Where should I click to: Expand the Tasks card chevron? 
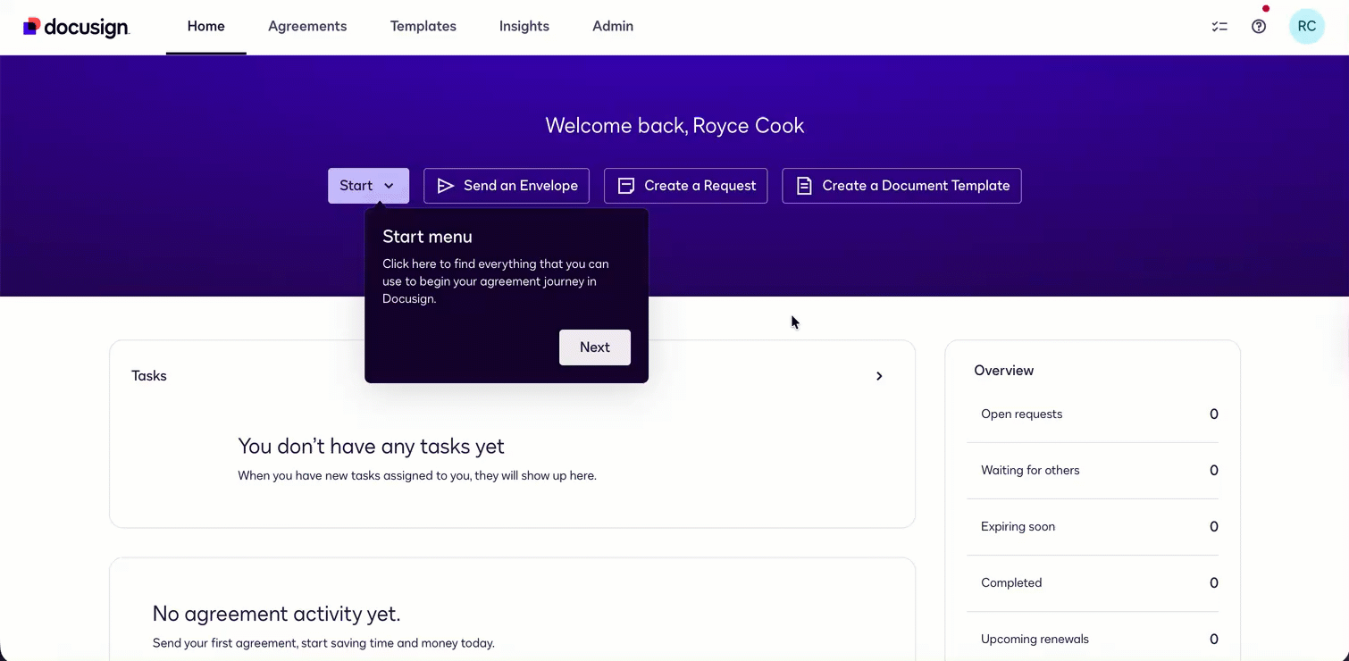(879, 376)
